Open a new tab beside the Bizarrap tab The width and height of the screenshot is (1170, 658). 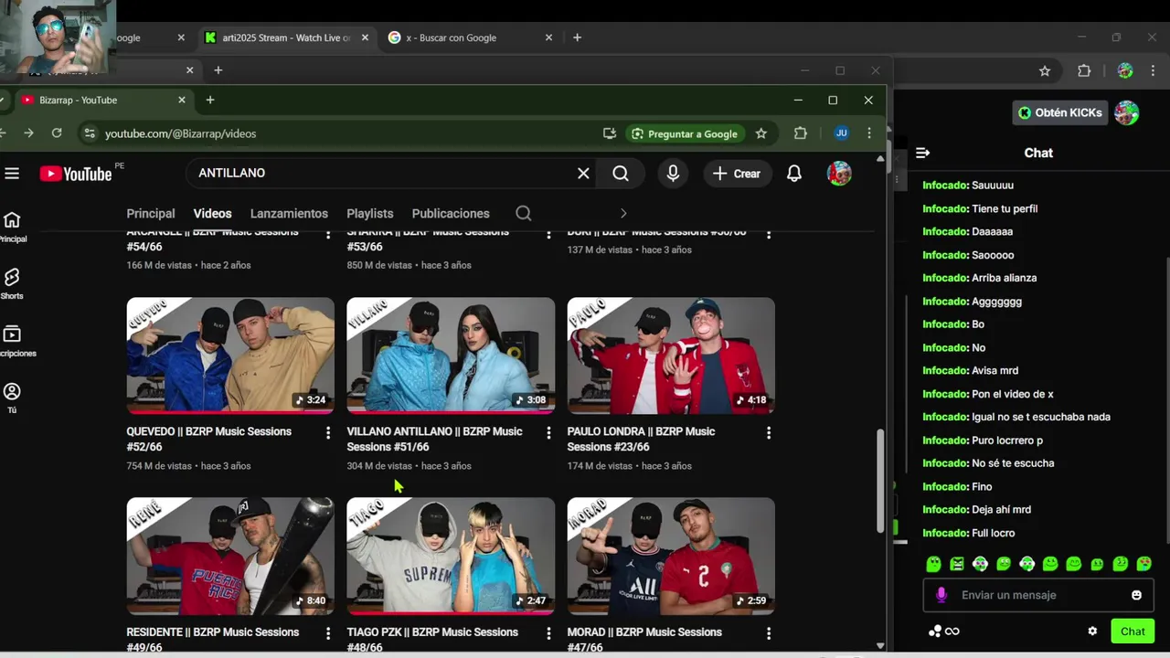[210, 100]
